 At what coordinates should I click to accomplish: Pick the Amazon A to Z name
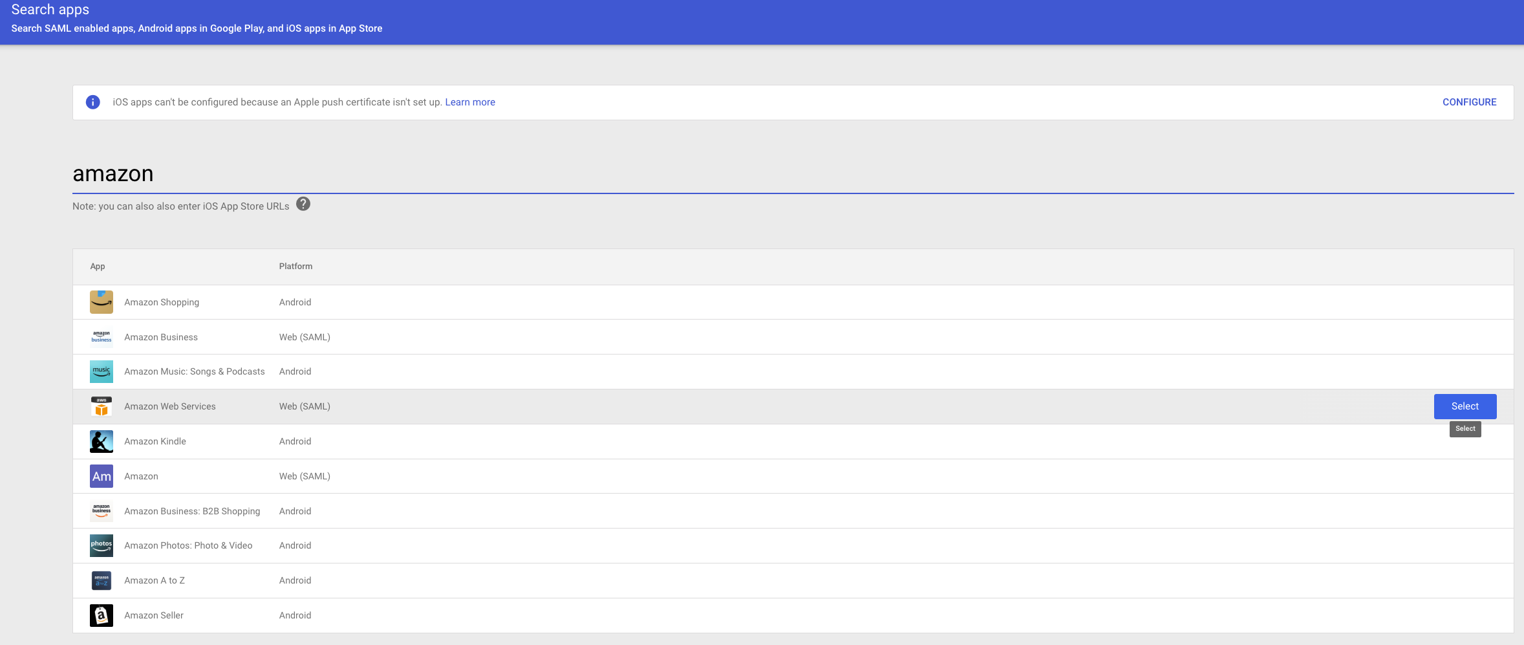(x=155, y=580)
